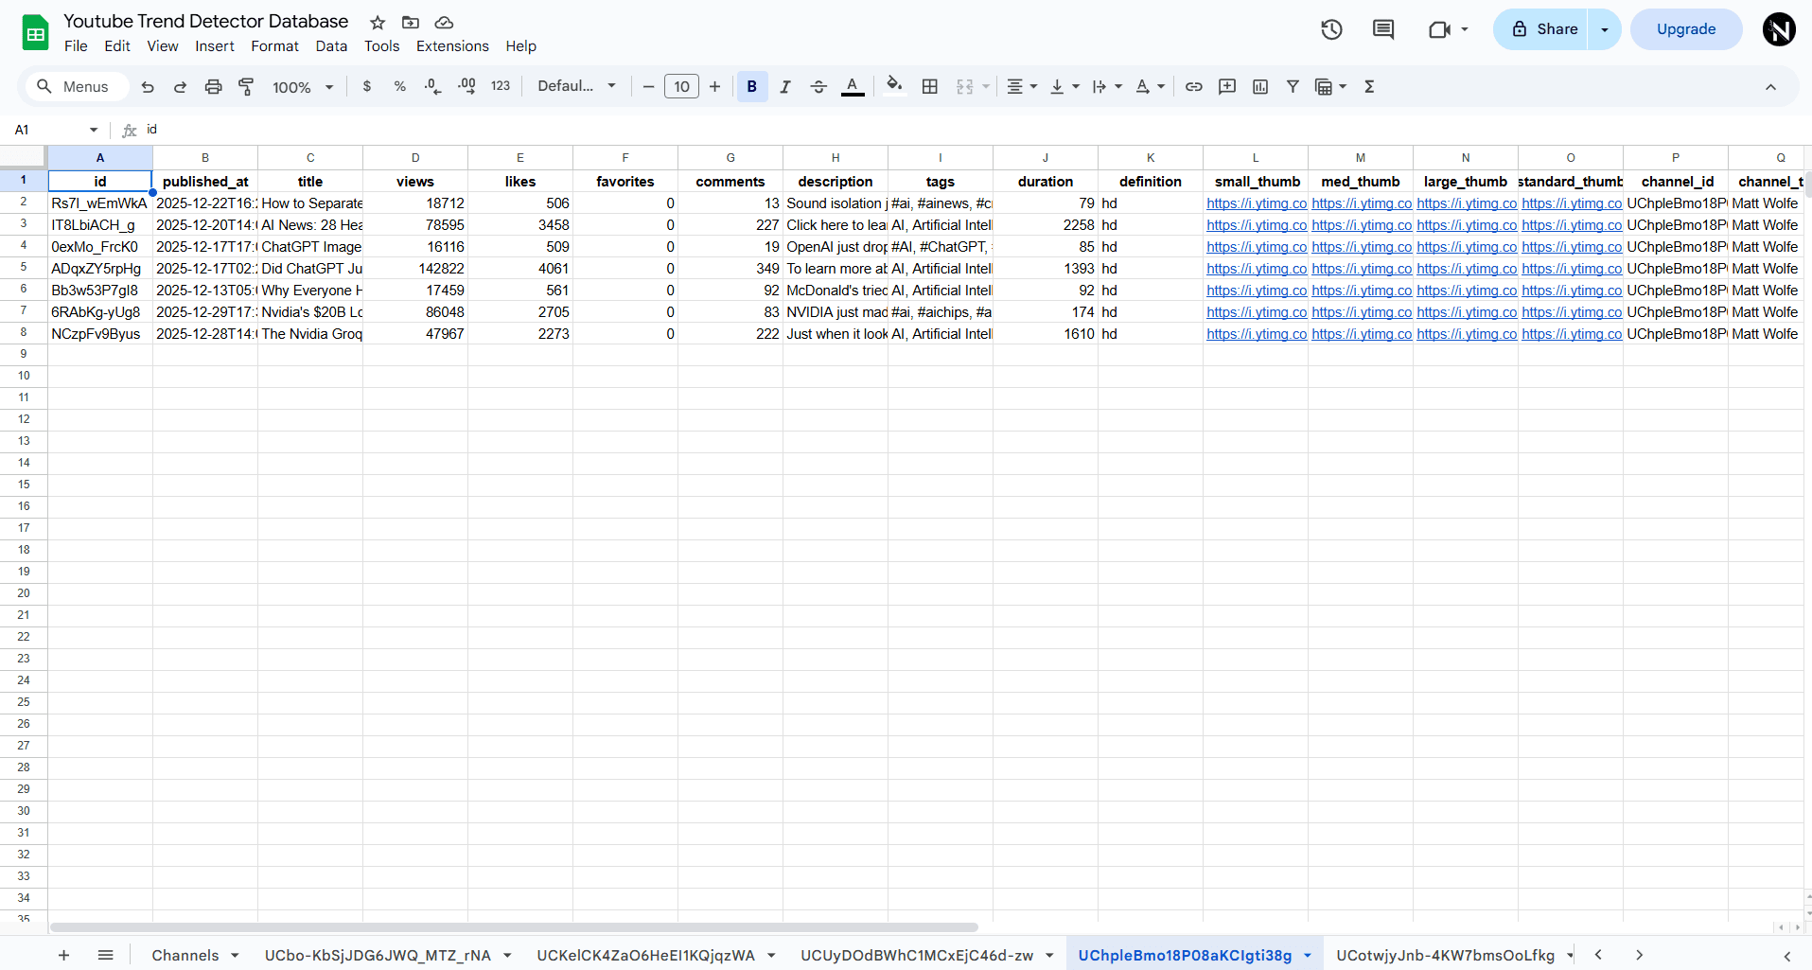Open font family Default dropdown

pyautogui.click(x=577, y=86)
